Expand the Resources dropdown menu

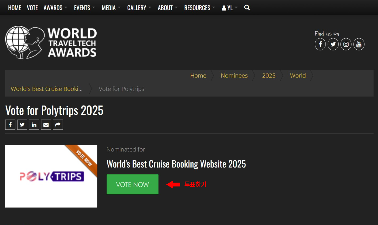coord(199,8)
